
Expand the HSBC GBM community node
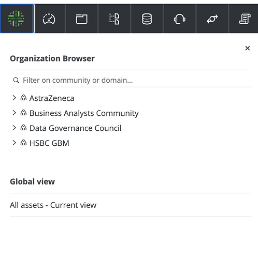14,143
